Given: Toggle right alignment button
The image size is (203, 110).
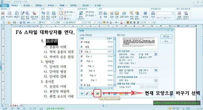Looking at the screenshot, I should pos(138,22).
